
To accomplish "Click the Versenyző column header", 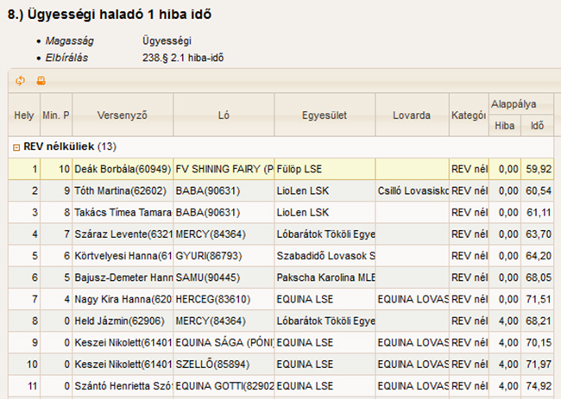I will click(x=123, y=115).
